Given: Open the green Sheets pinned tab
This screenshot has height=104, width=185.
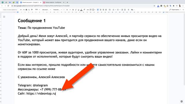Looking at the screenshot, I should pos(3,2).
